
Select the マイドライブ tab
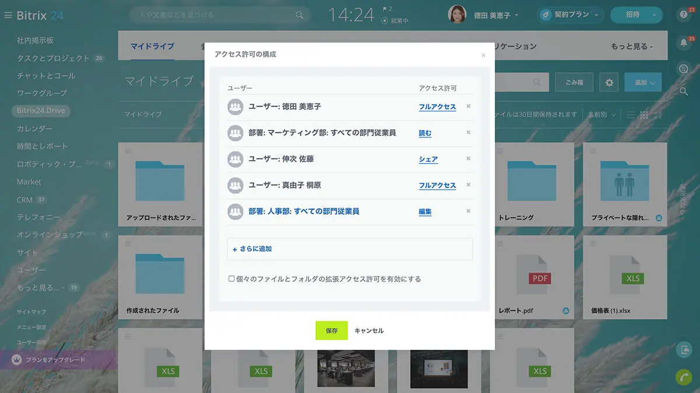click(x=152, y=46)
